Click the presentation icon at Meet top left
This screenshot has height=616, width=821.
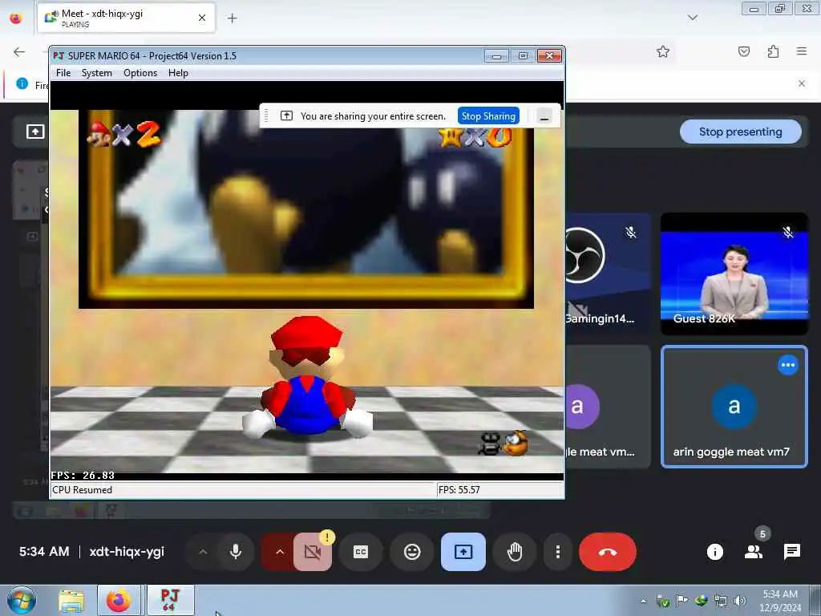coord(35,132)
